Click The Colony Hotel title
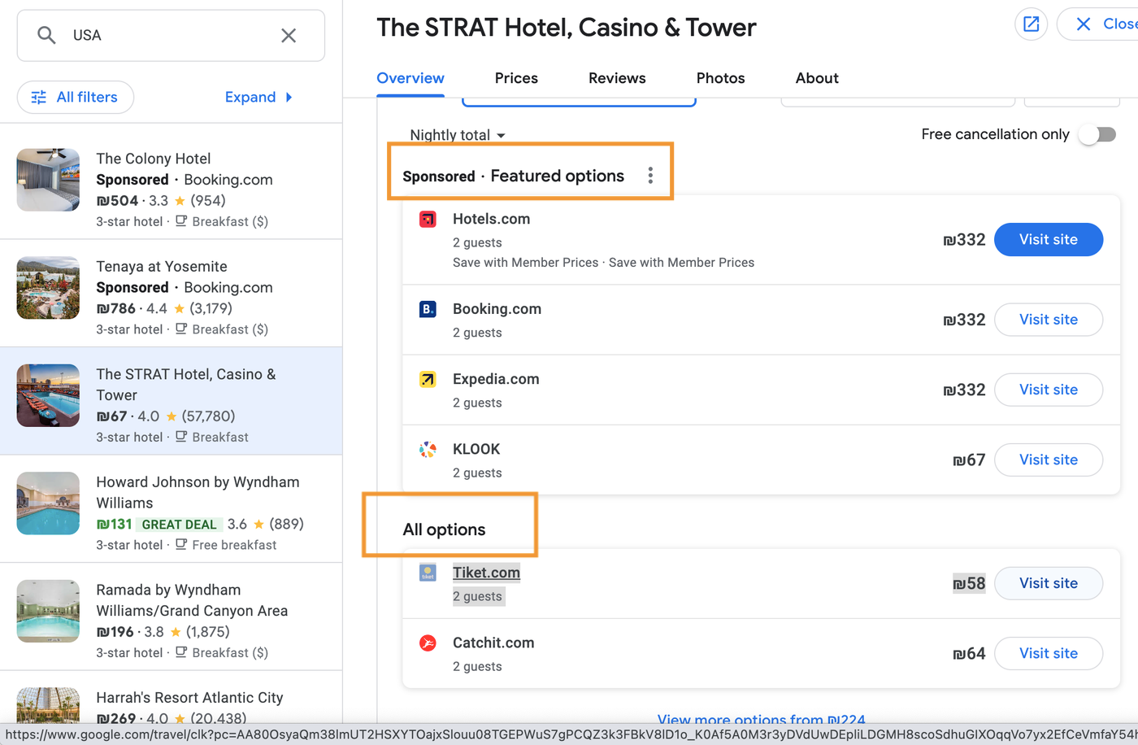 [x=154, y=159]
